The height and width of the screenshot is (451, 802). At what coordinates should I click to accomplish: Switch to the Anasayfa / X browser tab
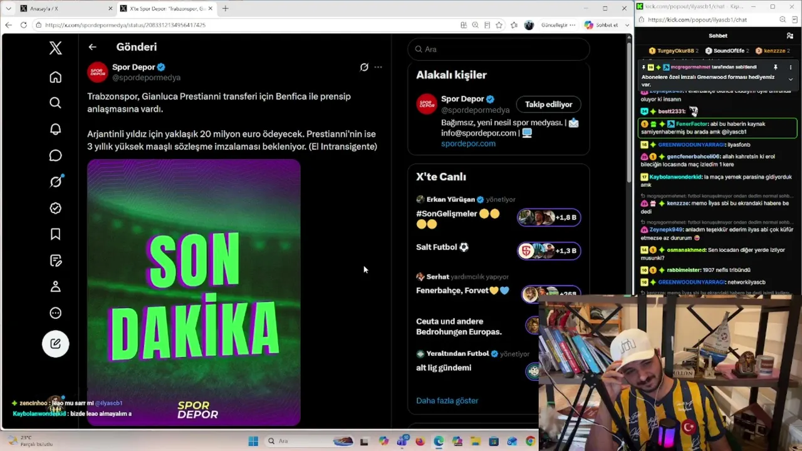click(x=66, y=9)
